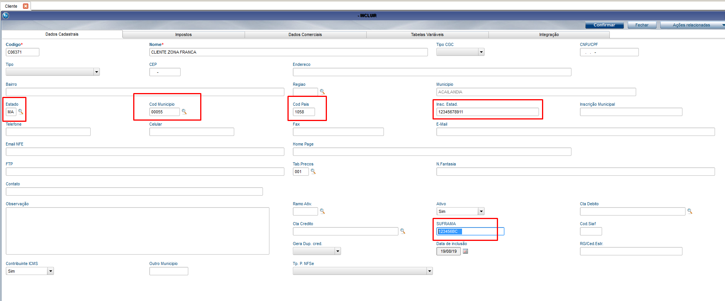Open the Tp. P. NFSe dropdown

429,271
